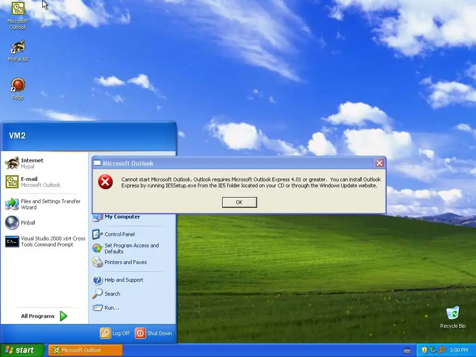The image size is (476, 357).
Task: Click the Shut Down button
Action: 153,333
